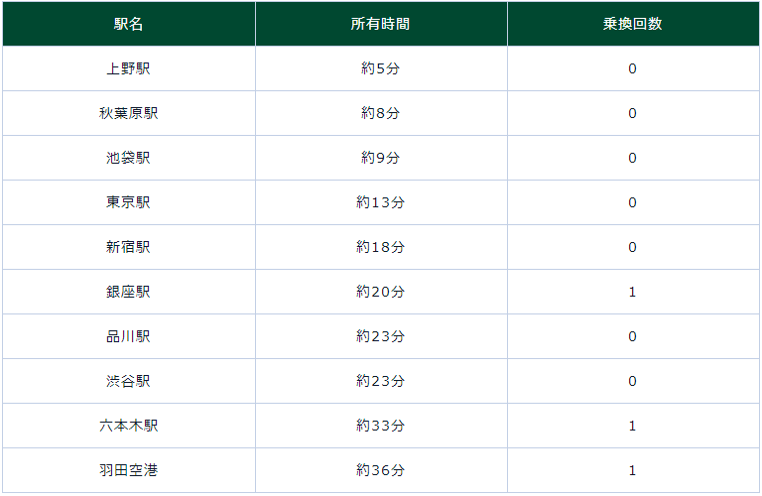Click the 池袋駅 station name
This screenshot has width=762, height=496.
(x=129, y=158)
